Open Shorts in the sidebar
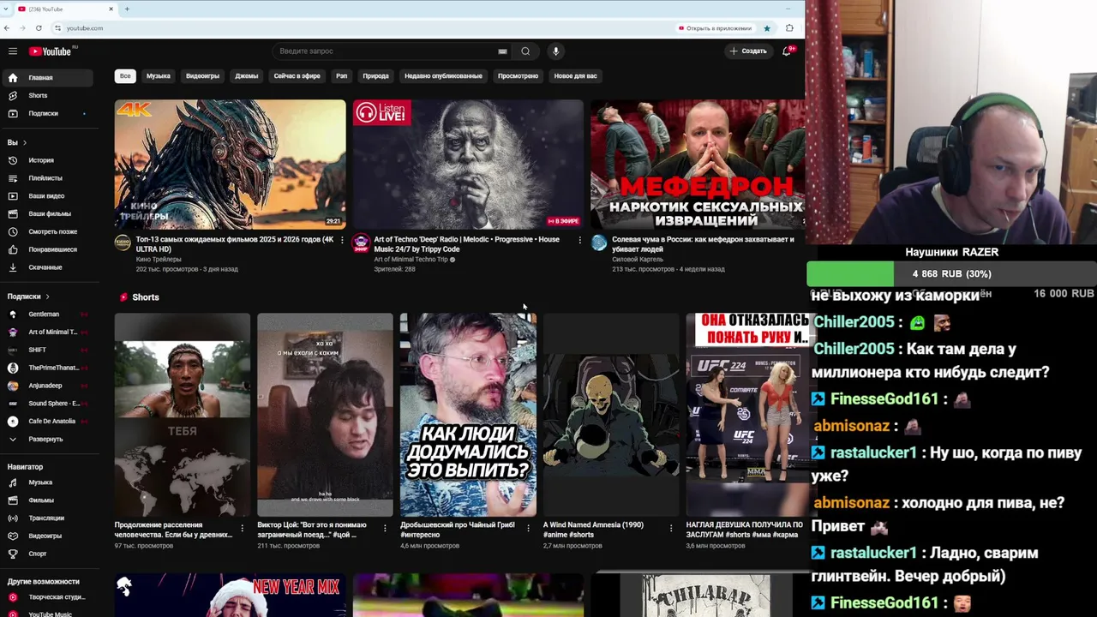 pos(46,96)
